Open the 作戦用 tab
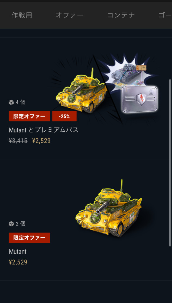 tap(22, 15)
